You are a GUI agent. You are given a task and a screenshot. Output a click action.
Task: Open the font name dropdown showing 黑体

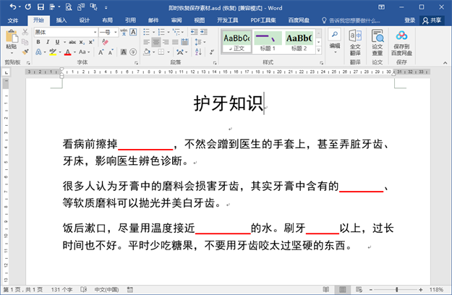click(65, 33)
